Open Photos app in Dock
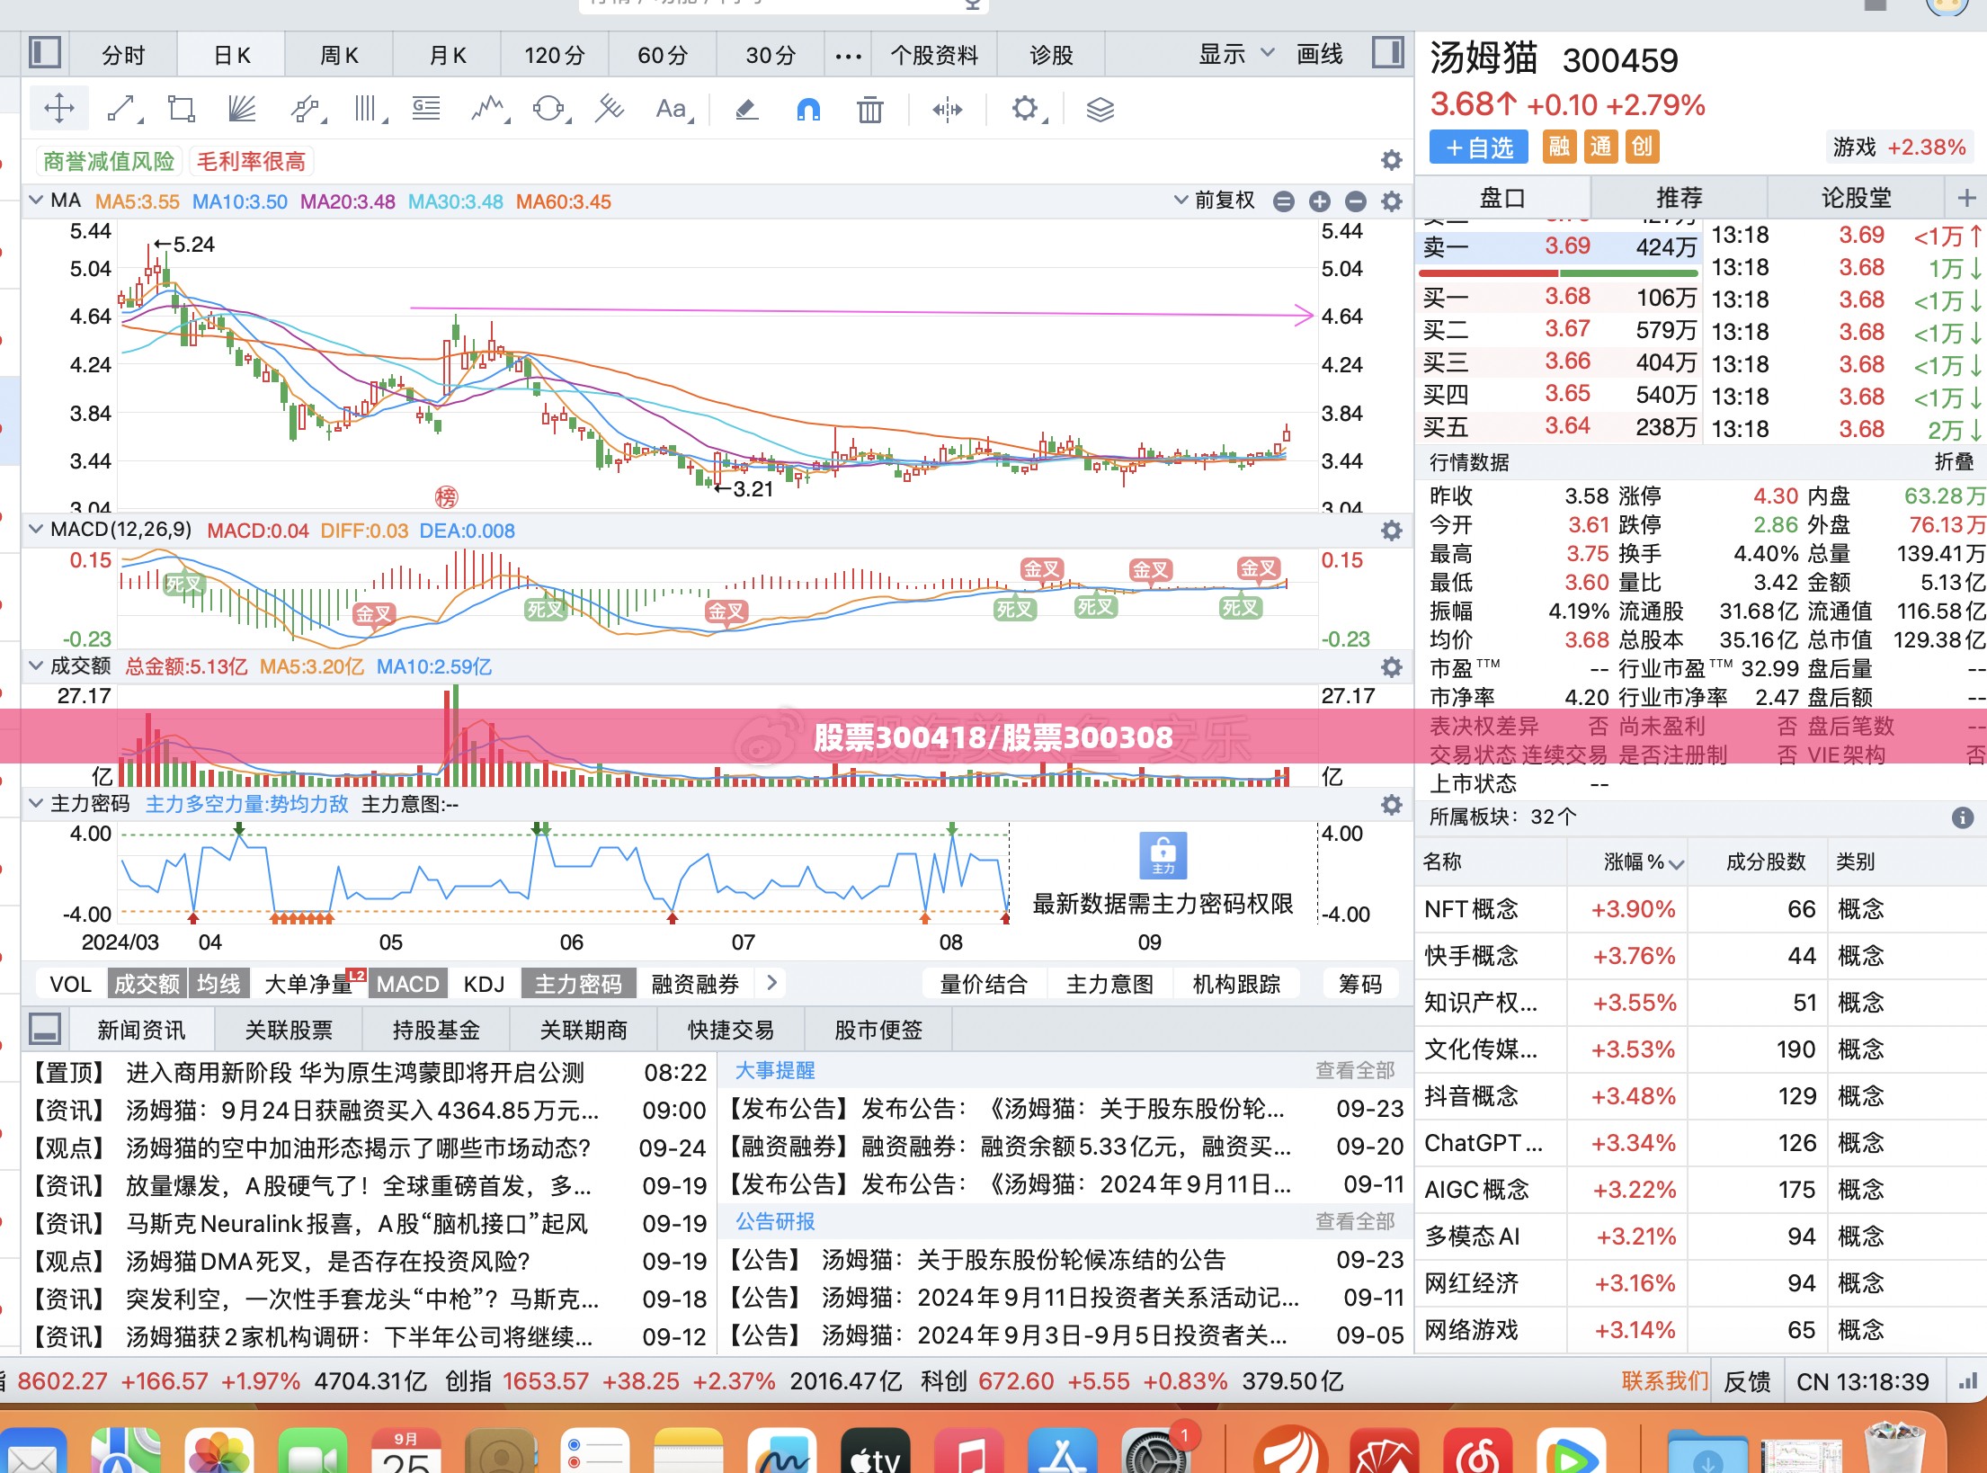The height and width of the screenshot is (1473, 1987). 219,1452
